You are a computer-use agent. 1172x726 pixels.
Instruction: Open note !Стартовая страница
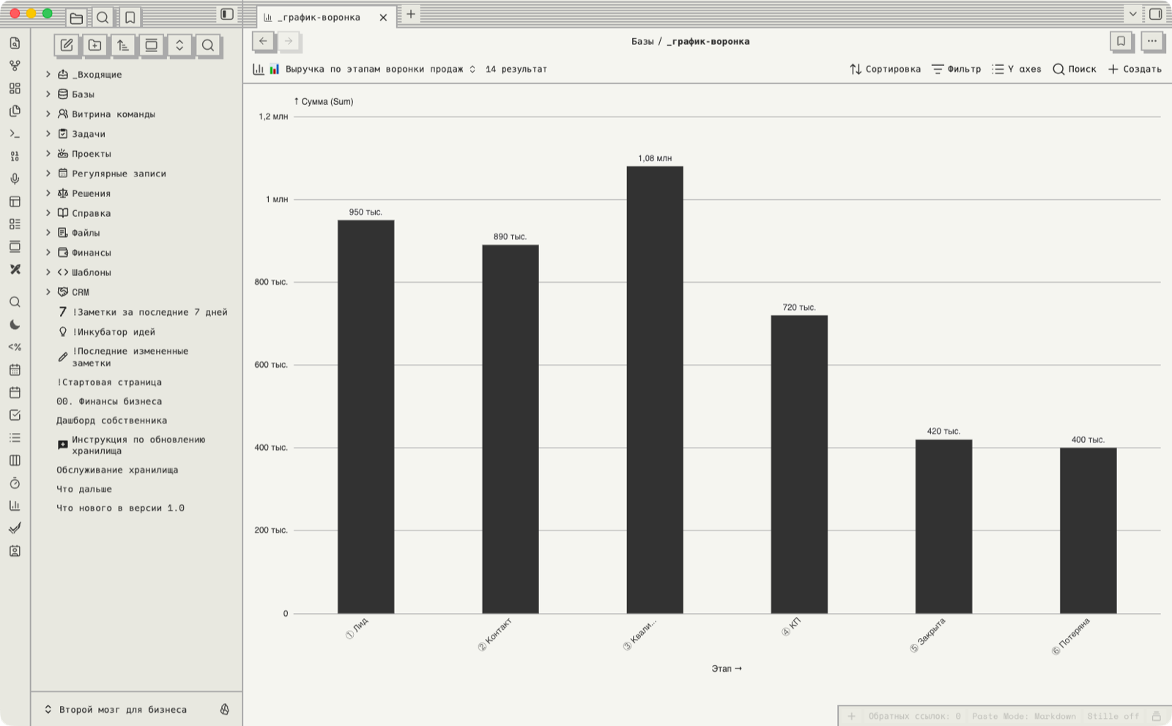coord(109,382)
